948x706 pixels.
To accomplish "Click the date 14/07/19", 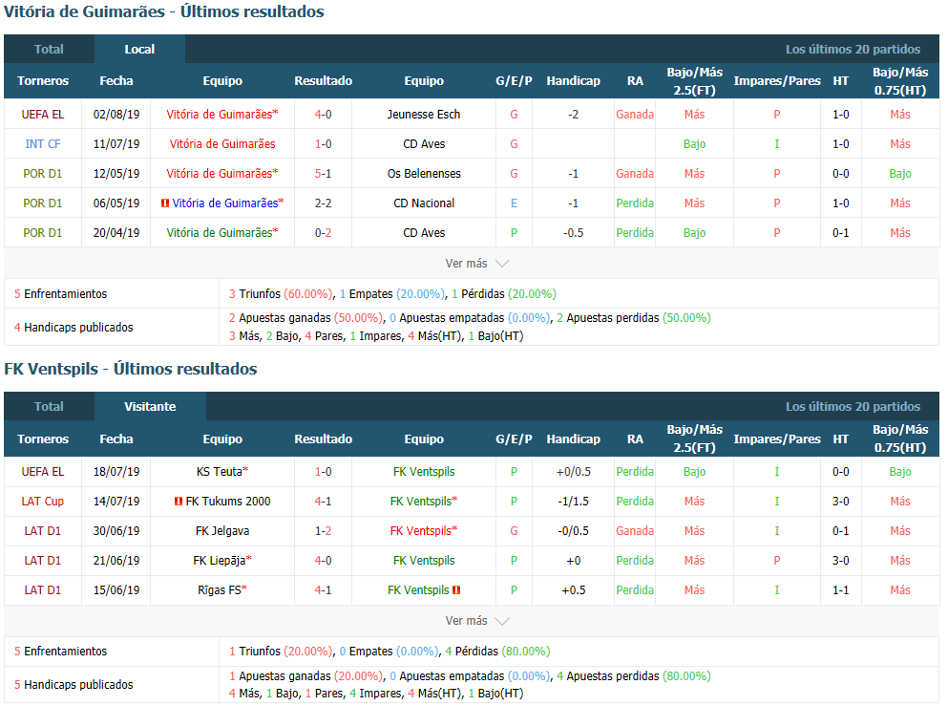I will [116, 502].
